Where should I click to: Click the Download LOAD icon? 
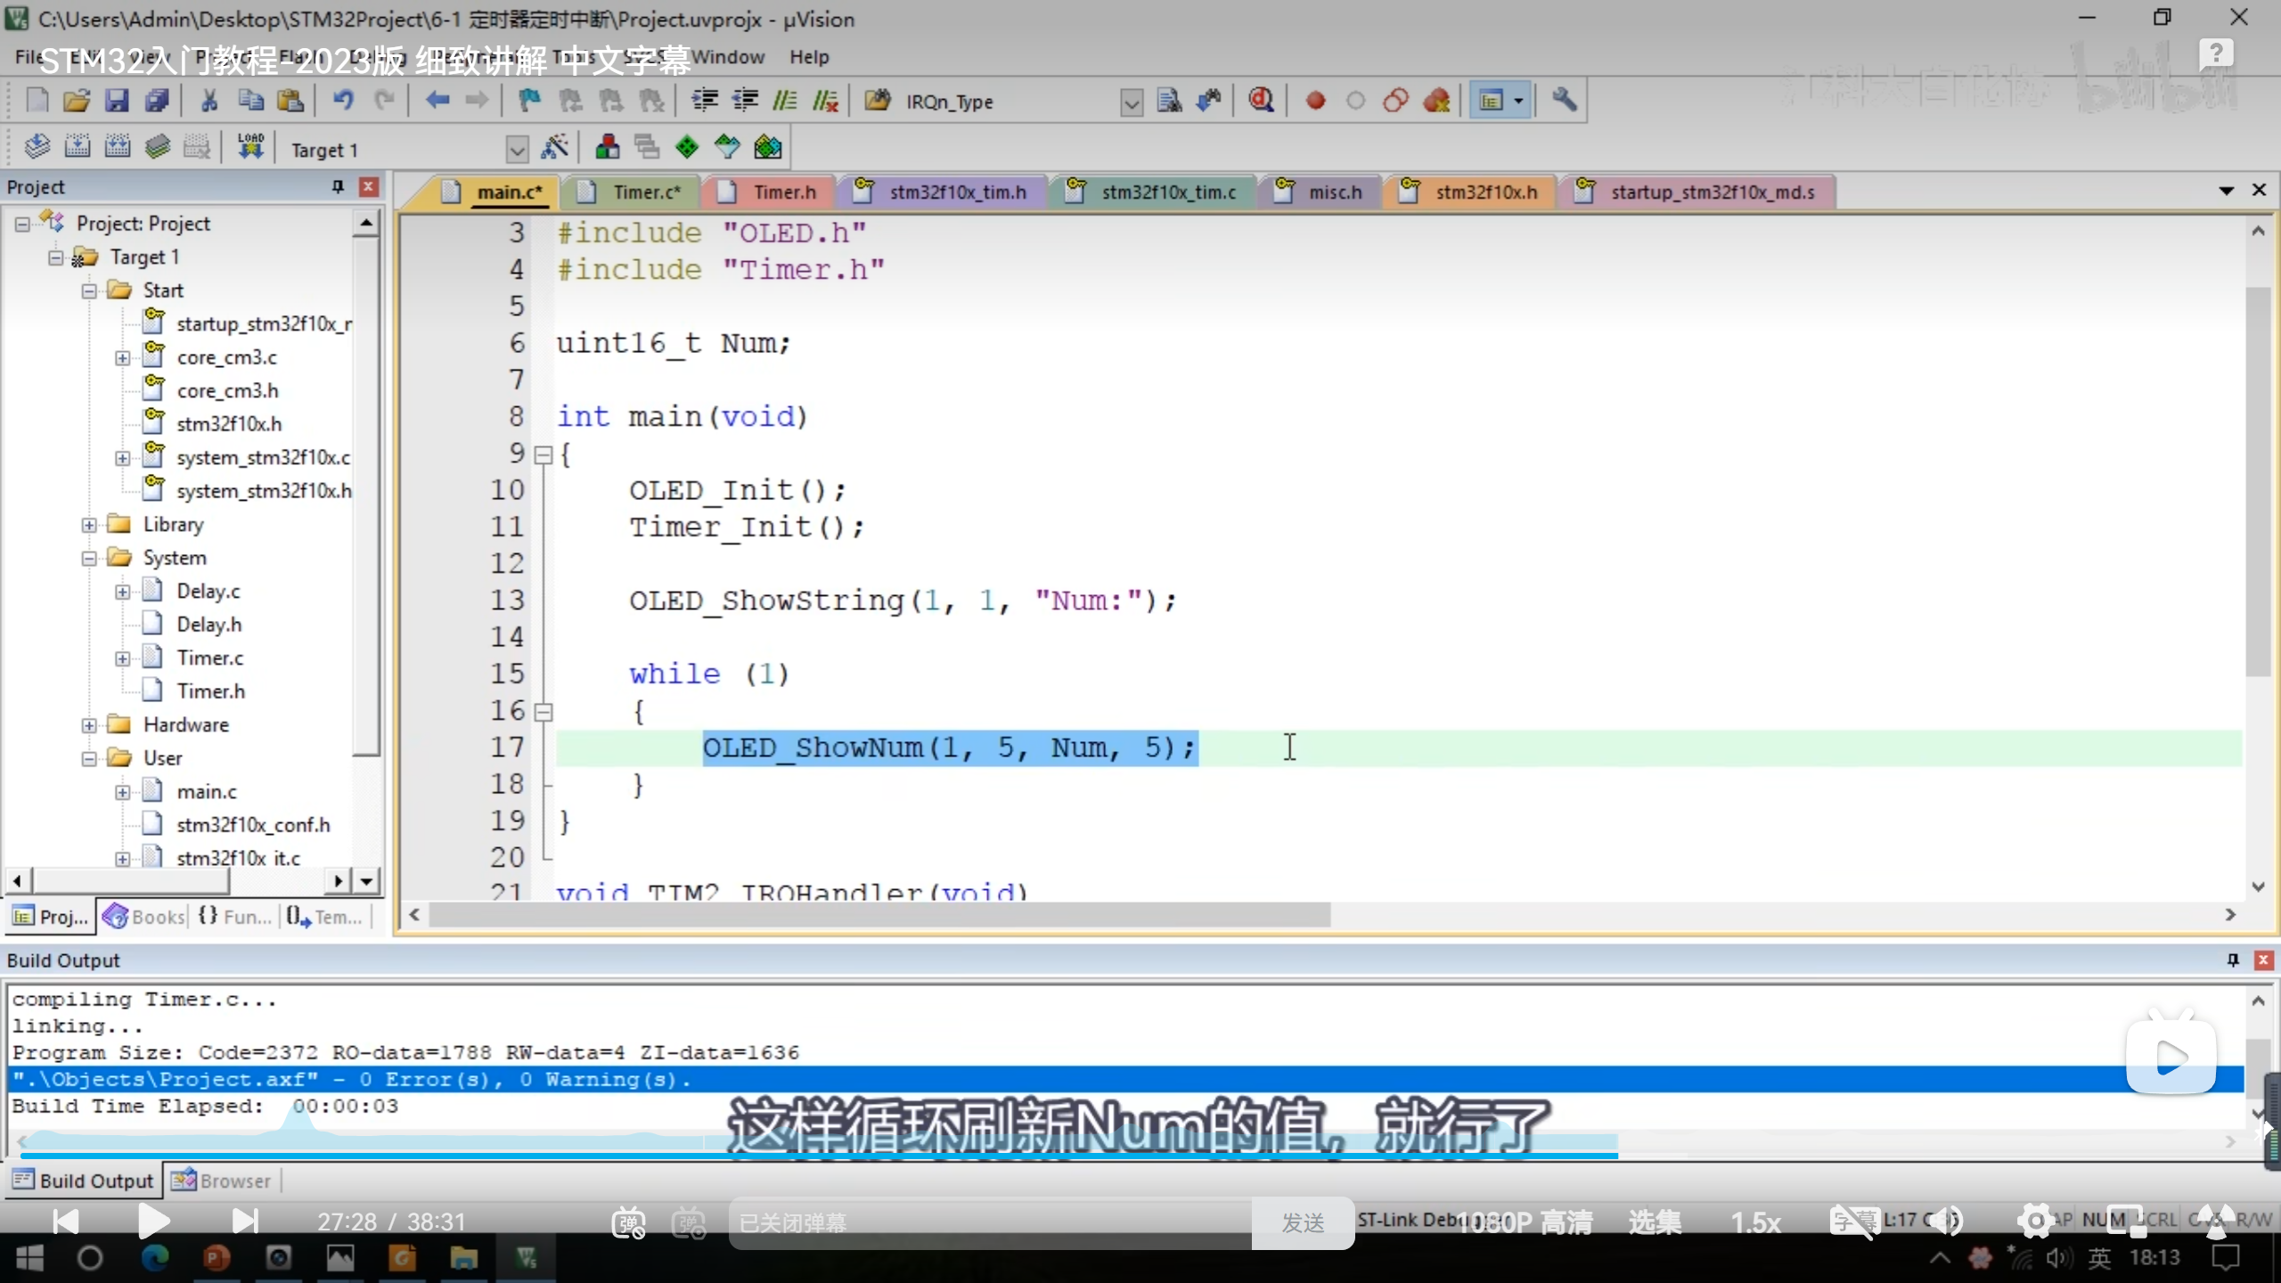point(250,147)
